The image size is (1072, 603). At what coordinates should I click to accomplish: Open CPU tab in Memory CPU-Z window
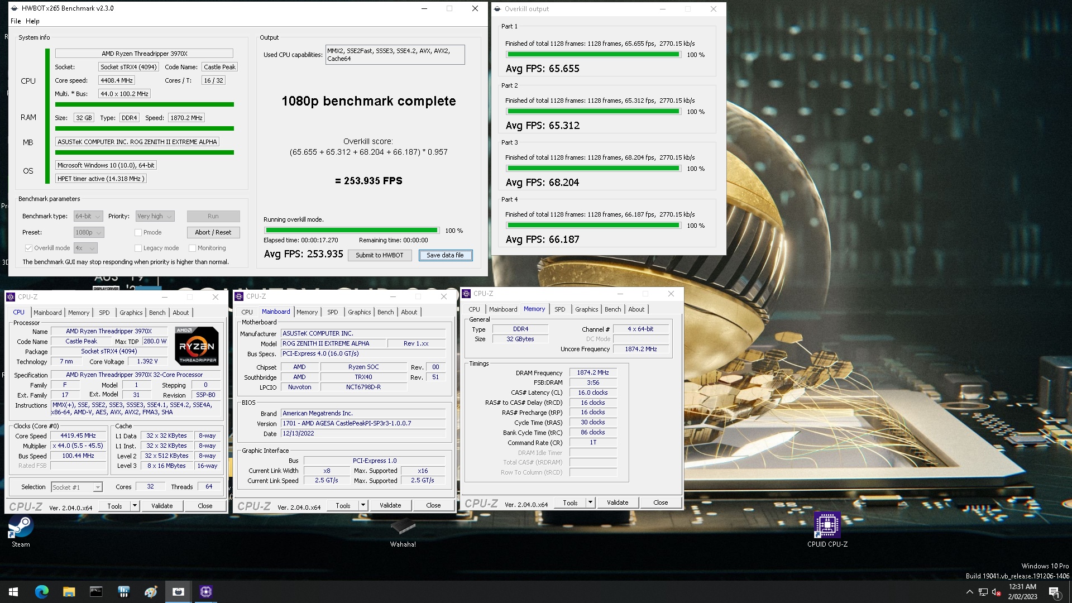click(x=474, y=309)
